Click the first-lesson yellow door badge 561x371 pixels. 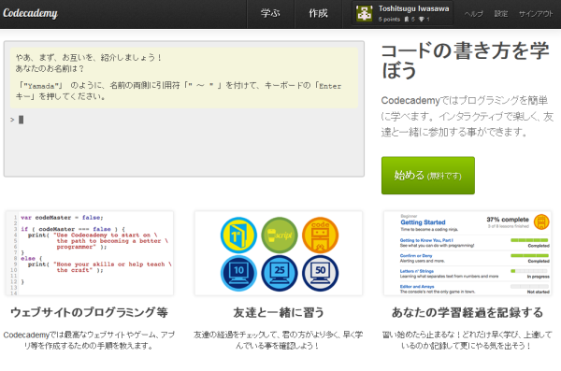coord(238,235)
